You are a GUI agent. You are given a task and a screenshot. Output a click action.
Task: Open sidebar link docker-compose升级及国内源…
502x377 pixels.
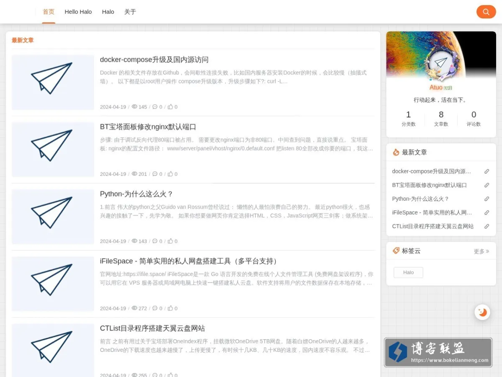click(431, 171)
